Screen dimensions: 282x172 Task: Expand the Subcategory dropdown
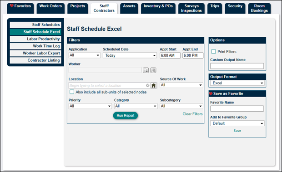point(181,106)
